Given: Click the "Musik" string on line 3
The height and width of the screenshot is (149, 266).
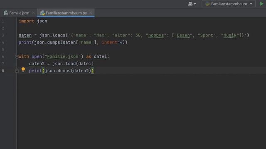Looking at the screenshot, I should [230, 35].
